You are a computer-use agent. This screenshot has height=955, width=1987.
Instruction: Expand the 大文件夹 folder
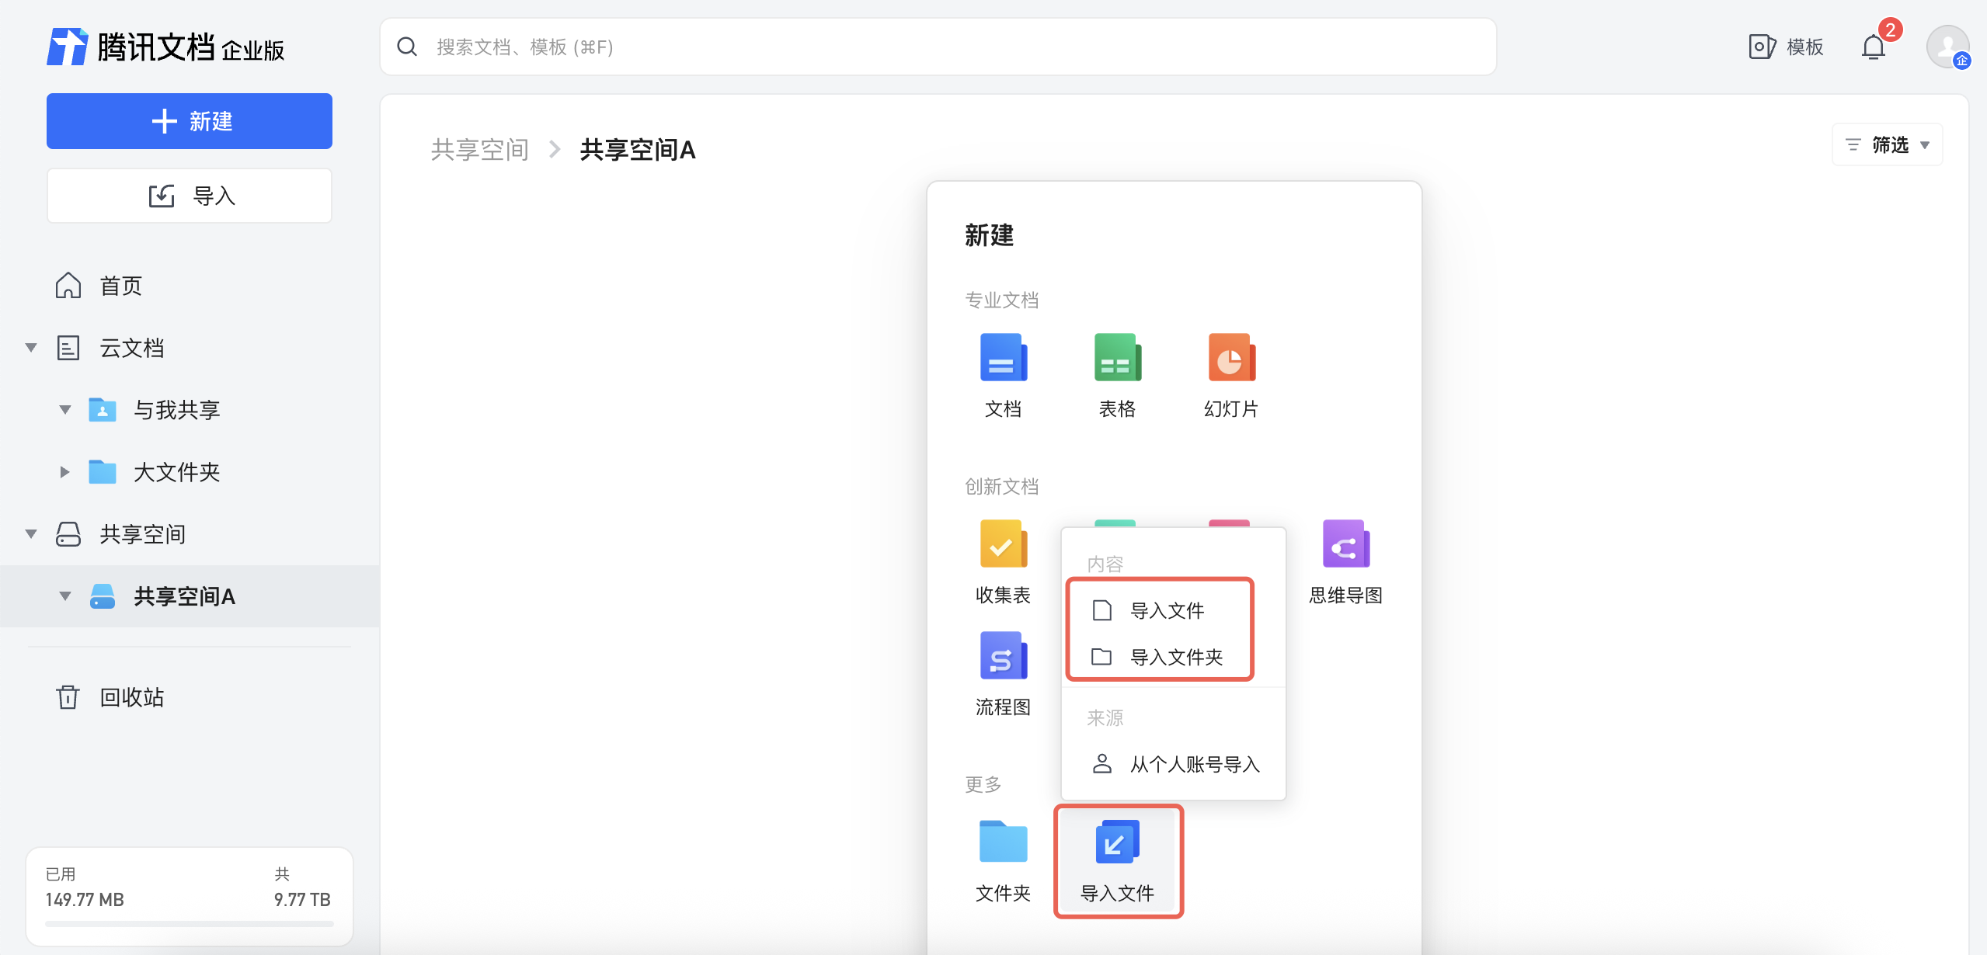(64, 472)
